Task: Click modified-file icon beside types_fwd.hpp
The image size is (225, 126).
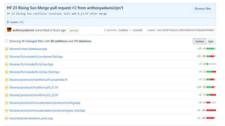Action: (x=6, y=111)
